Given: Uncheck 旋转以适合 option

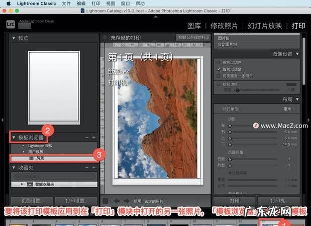Looking at the screenshot, I should [x=219, y=68].
